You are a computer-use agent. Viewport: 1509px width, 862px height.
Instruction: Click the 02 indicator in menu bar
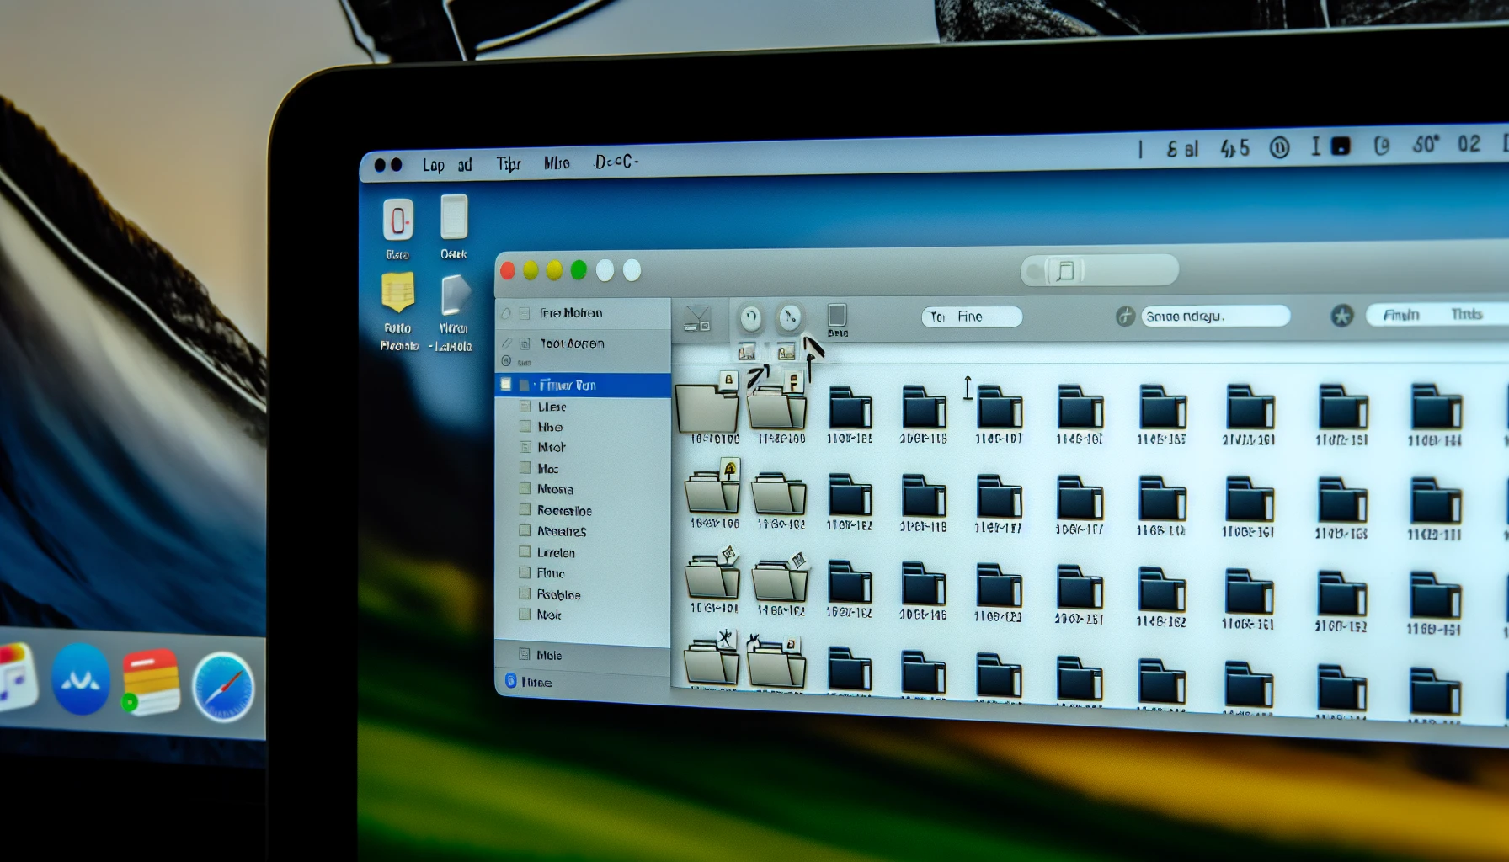click(1469, 144)
